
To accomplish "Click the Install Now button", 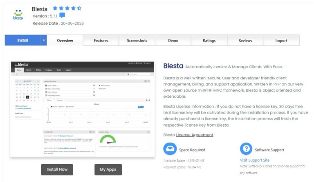I will click(57, 169).
